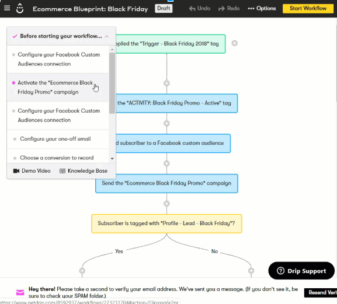Click the Draft status badge
This screenshot has height=304, width=337.
click(x=164, y=8)
